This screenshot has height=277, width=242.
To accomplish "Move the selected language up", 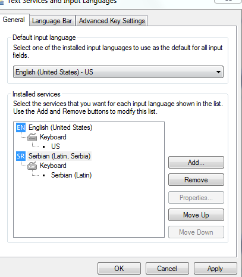I will (x=196, y=214).
